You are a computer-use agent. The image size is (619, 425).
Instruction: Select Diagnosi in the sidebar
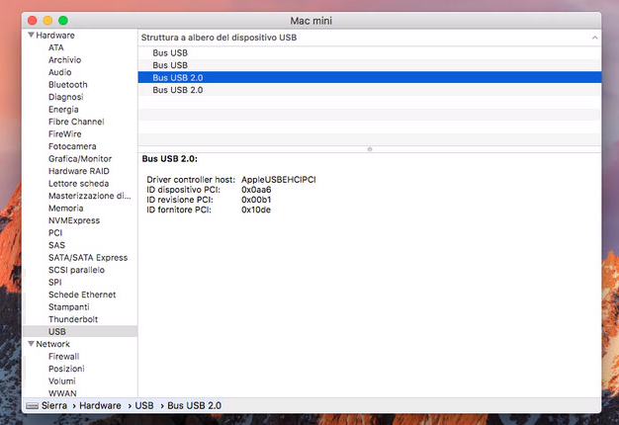pyautogui.click(x=66, y=97)
